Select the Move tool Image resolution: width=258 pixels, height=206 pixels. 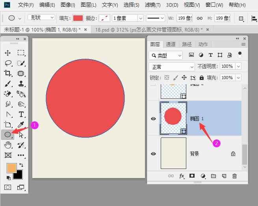7,53
